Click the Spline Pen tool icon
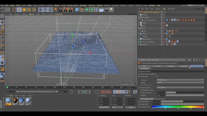 click(x=82, y=10)
